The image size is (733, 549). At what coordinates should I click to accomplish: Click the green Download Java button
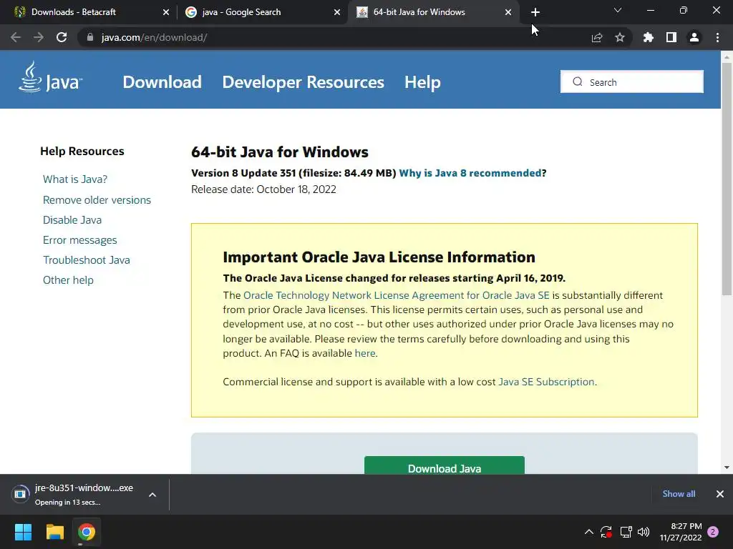click(x=444, y=465)
